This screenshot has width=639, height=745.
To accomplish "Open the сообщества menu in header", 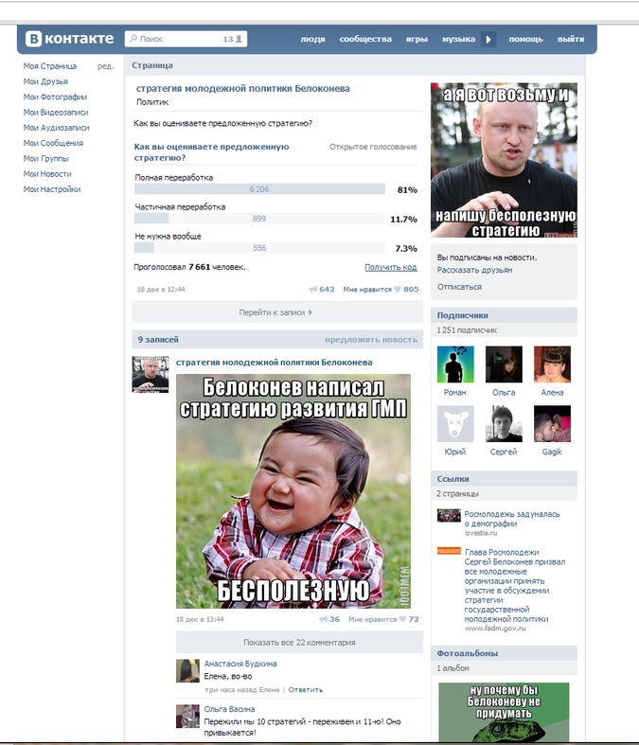I will coord(365,39).
